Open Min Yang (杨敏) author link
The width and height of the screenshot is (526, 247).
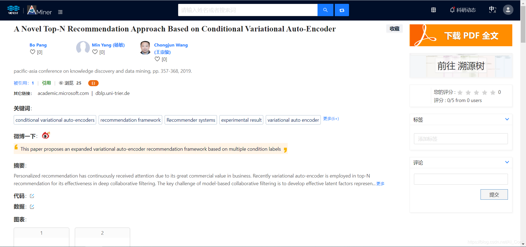(x=108, y=45)
